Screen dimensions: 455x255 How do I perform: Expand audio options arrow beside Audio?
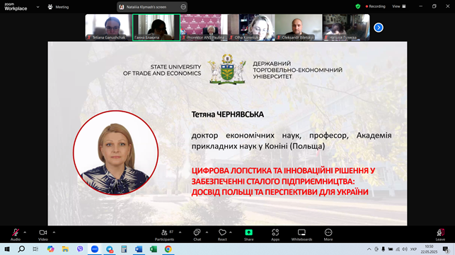coord(25,232)
